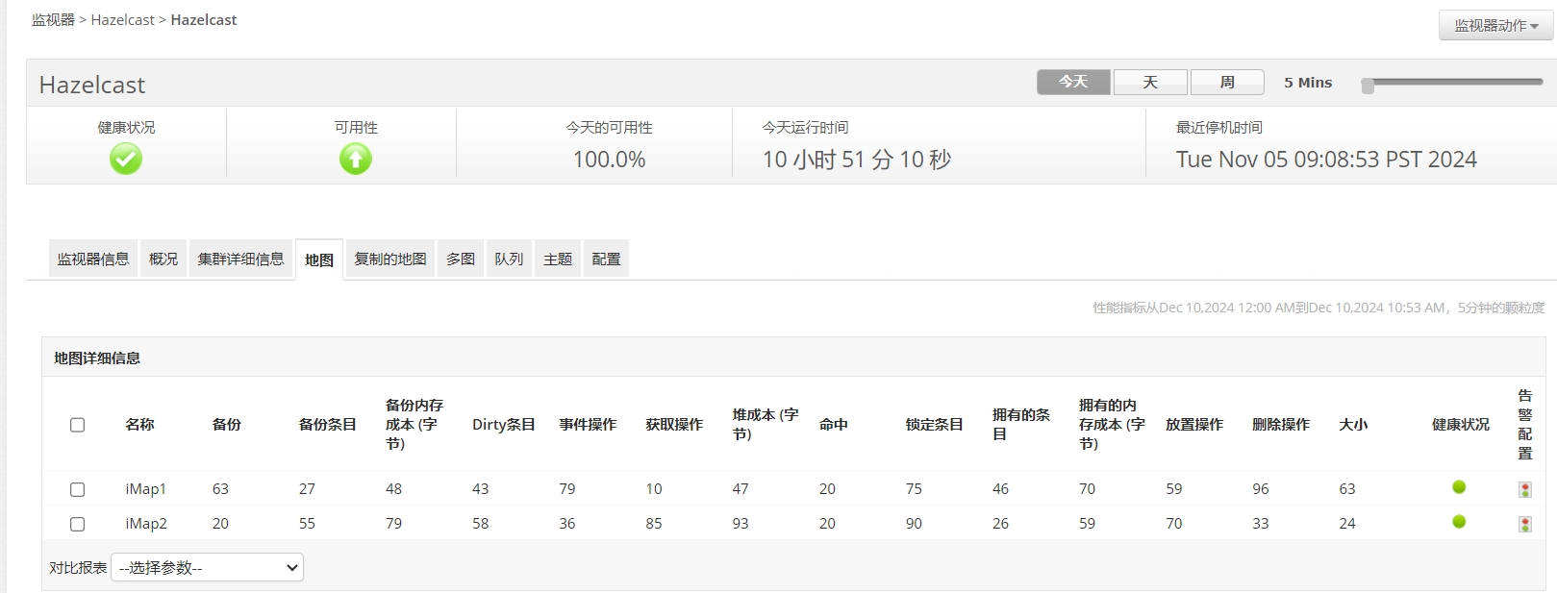The height and width of the screenshot is (593, 1557).
Task: Click the 放置操作 column header
Action: coord(1194,424)
